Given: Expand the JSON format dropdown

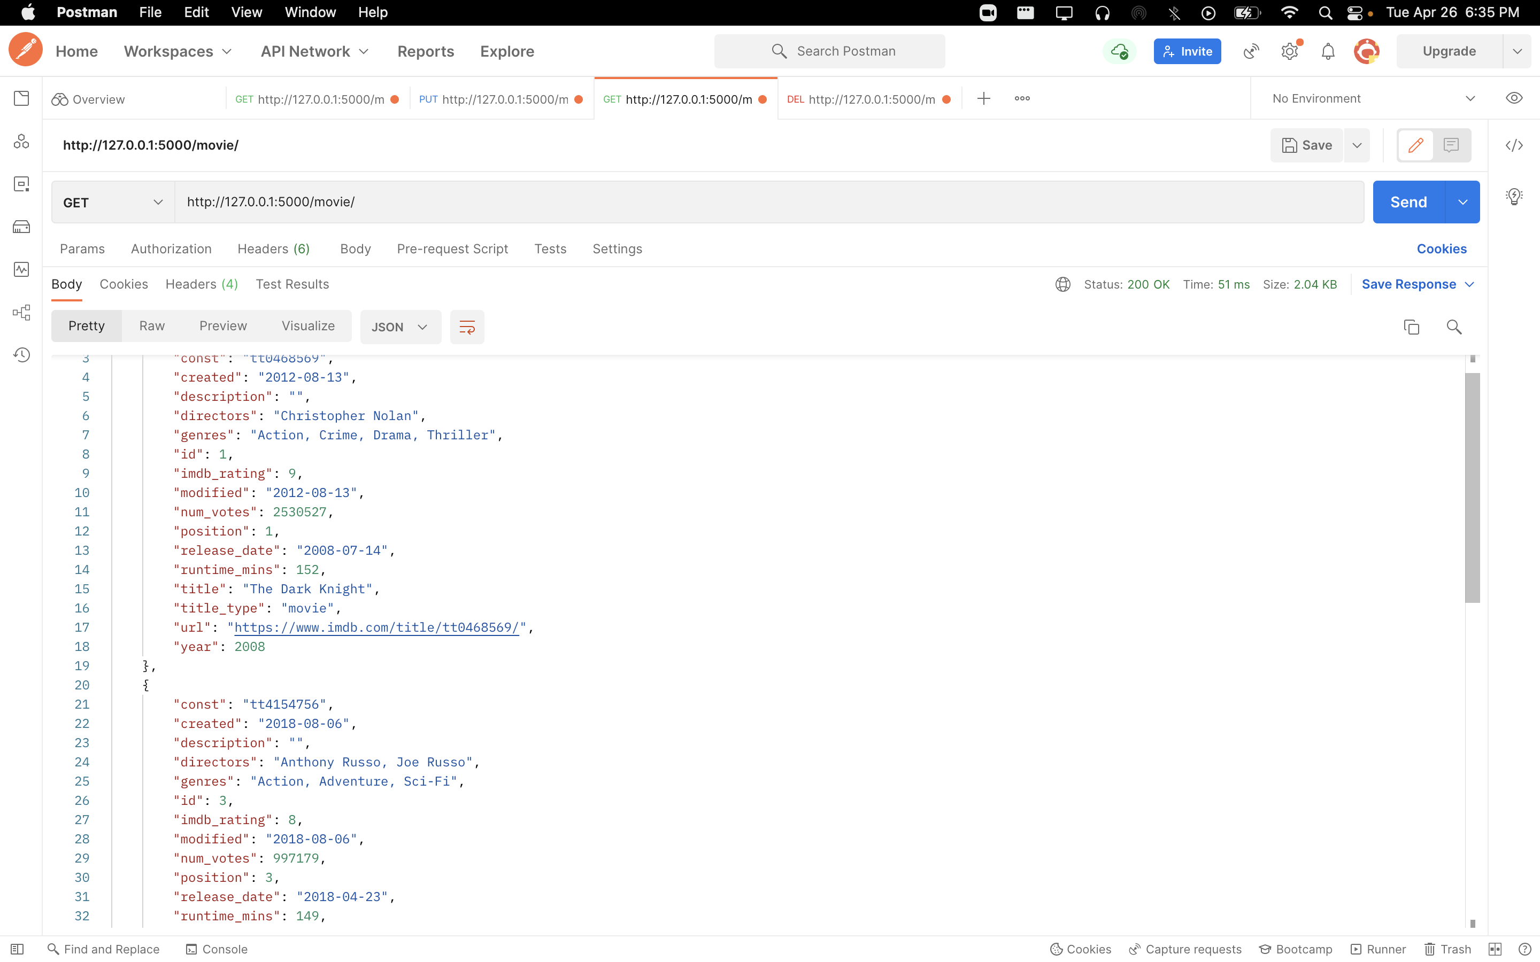Looking at the screenshot, I should click(x=399, y=327).
